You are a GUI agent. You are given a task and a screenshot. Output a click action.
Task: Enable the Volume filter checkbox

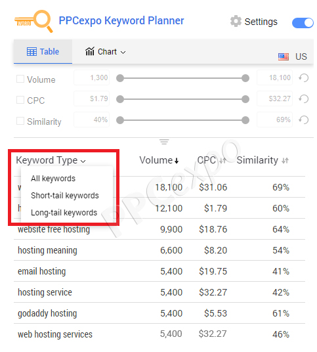pos(20,79)
